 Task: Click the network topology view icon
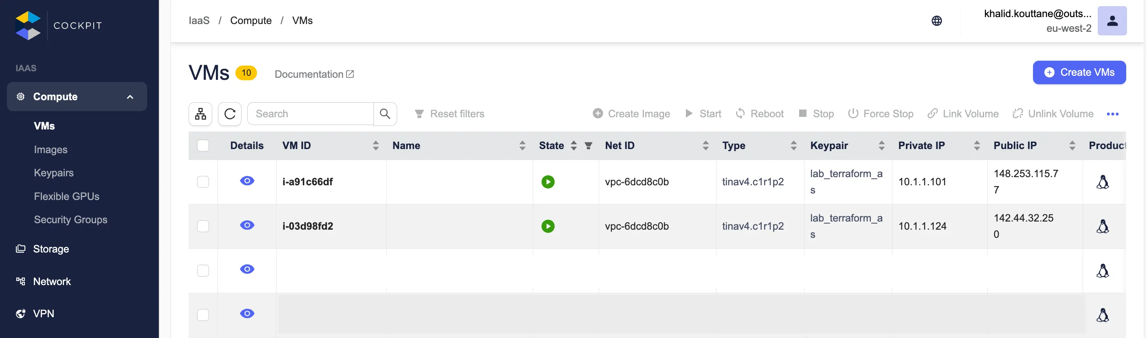tap(200, 114)
